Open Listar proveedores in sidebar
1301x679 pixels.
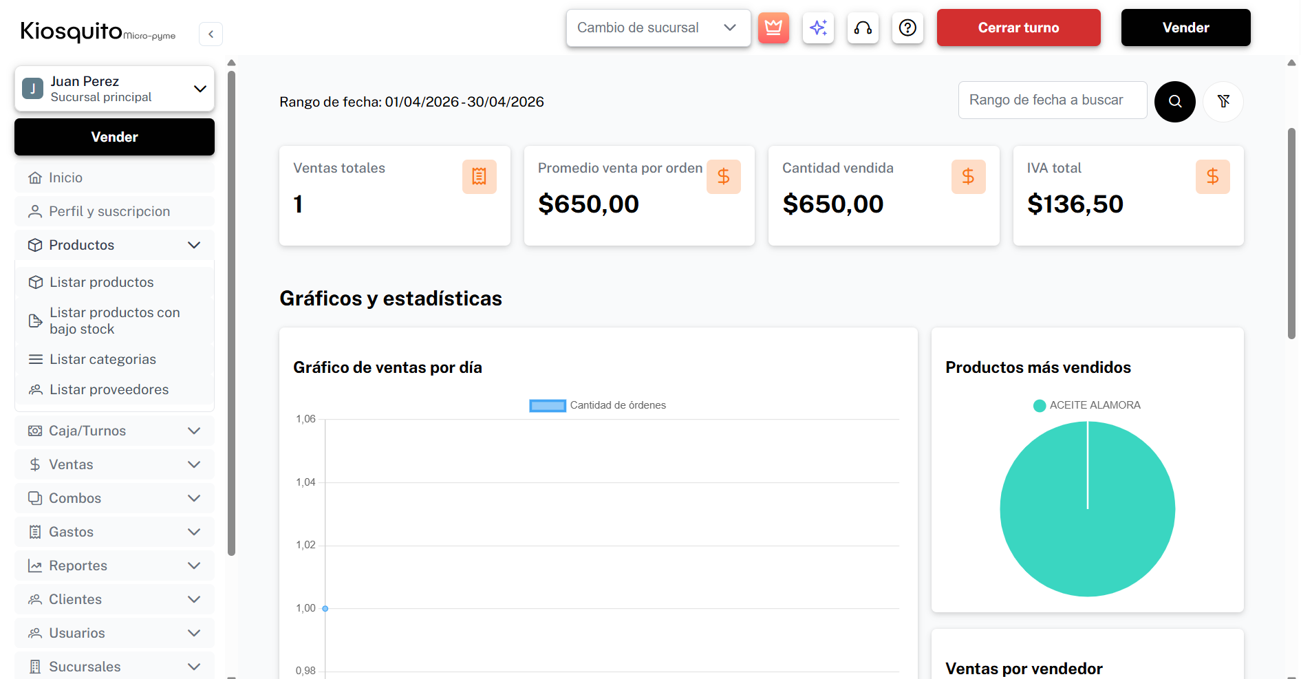(109, 389)
